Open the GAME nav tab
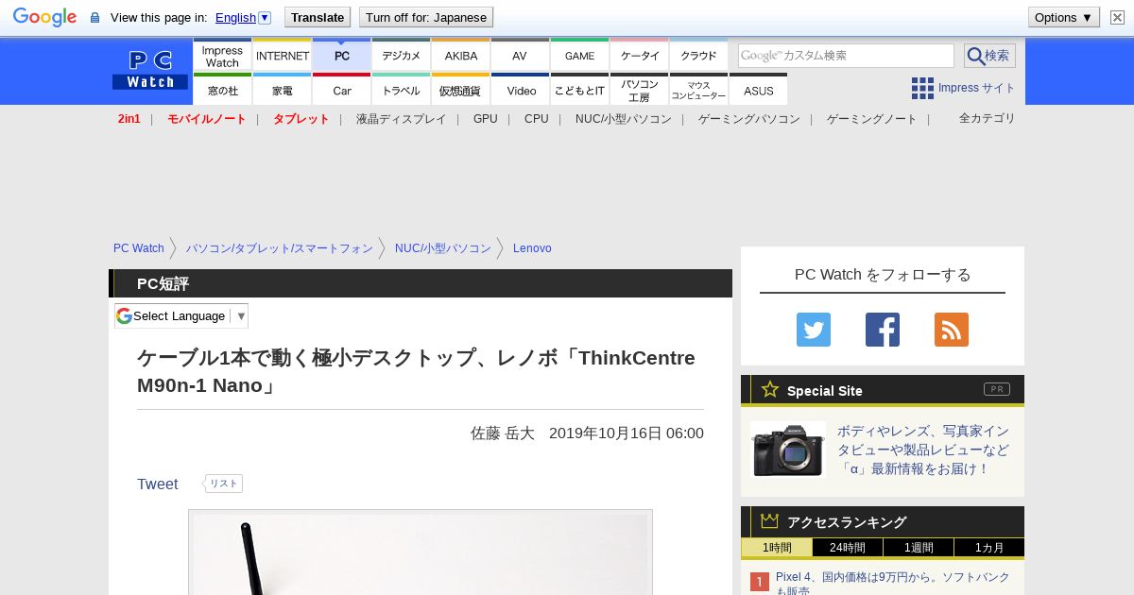This screenshot has width=1134, height=595. tap(580, 56)
